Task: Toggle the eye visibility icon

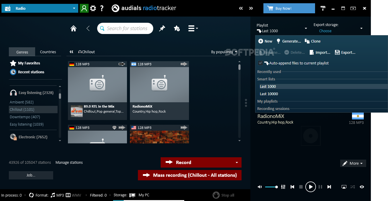Action: 362,187
